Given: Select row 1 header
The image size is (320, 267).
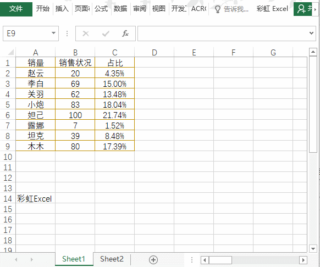Looking at the screenshot, I should 8,63.
